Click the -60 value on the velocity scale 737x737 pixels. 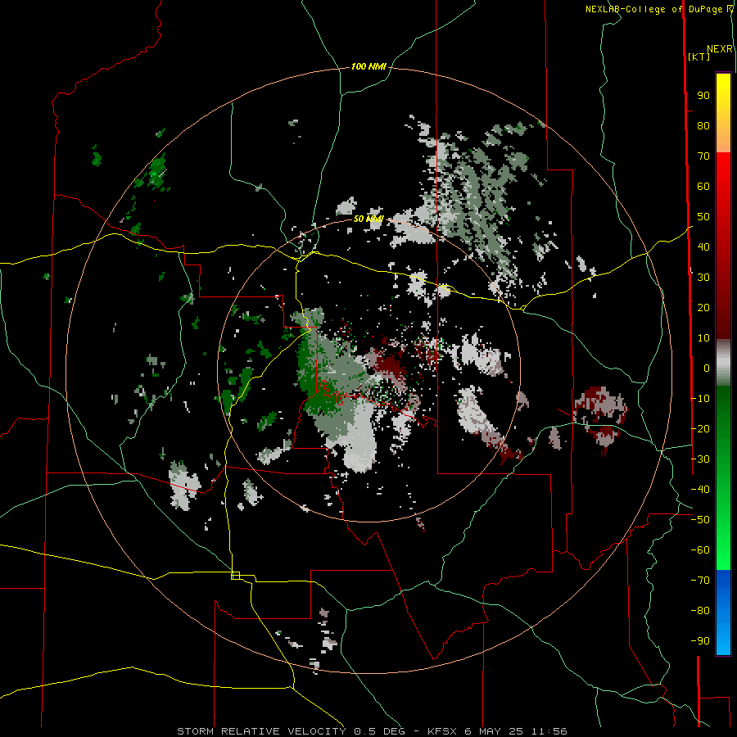[x=700, y=550]
